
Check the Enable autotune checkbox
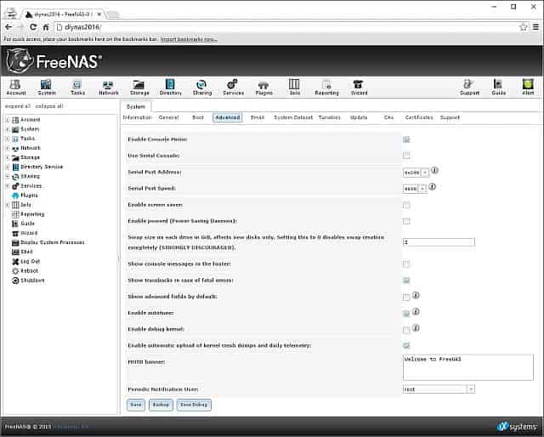[406, 313]
